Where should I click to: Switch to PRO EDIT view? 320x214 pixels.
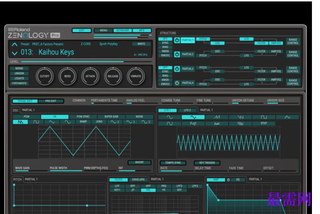[x=51, y=101]
